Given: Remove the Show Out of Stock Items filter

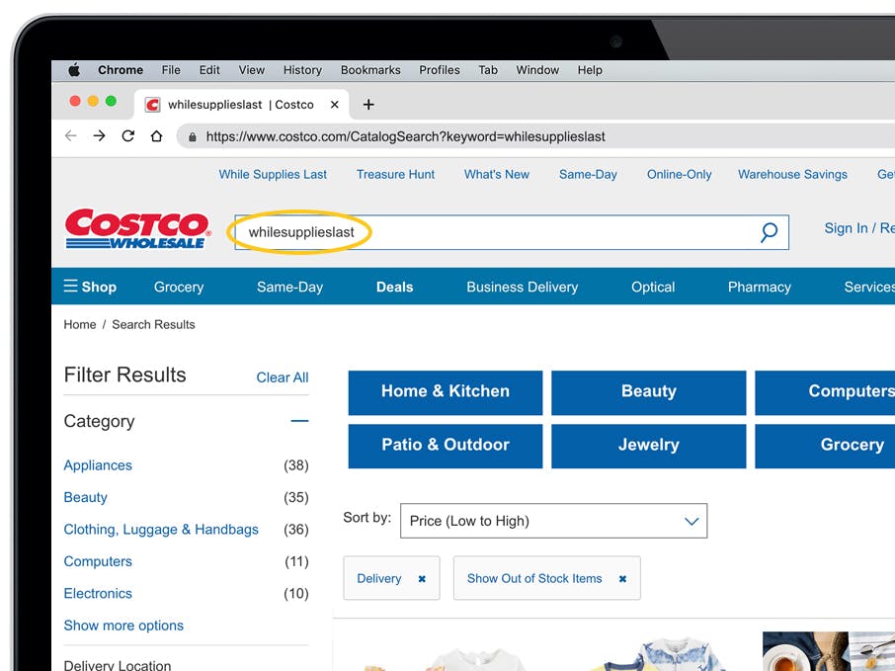Looking at the screenshot, I should (622, 578).
